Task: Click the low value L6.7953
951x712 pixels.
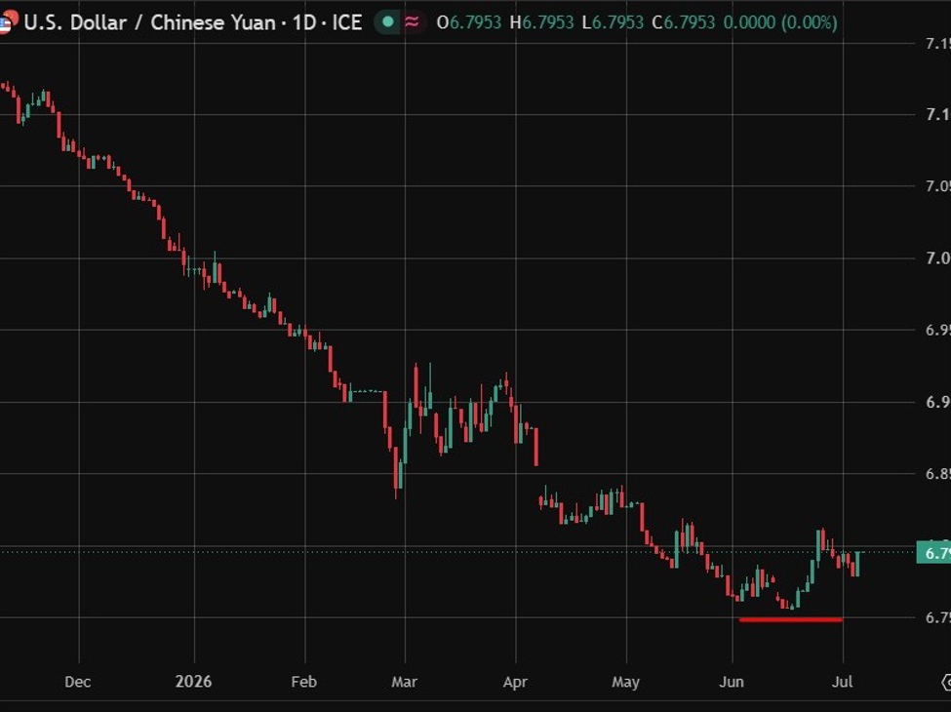Action: (613, 22)
